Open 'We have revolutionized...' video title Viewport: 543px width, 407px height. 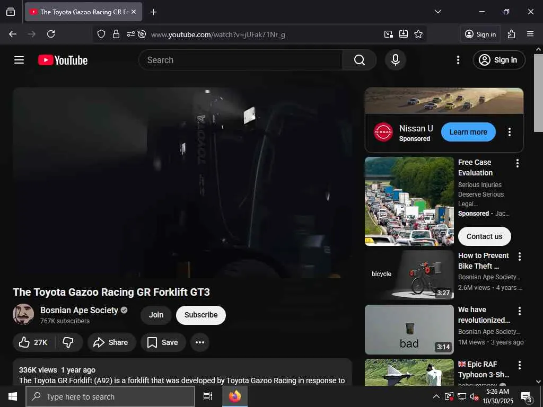[x=484, y=315]
